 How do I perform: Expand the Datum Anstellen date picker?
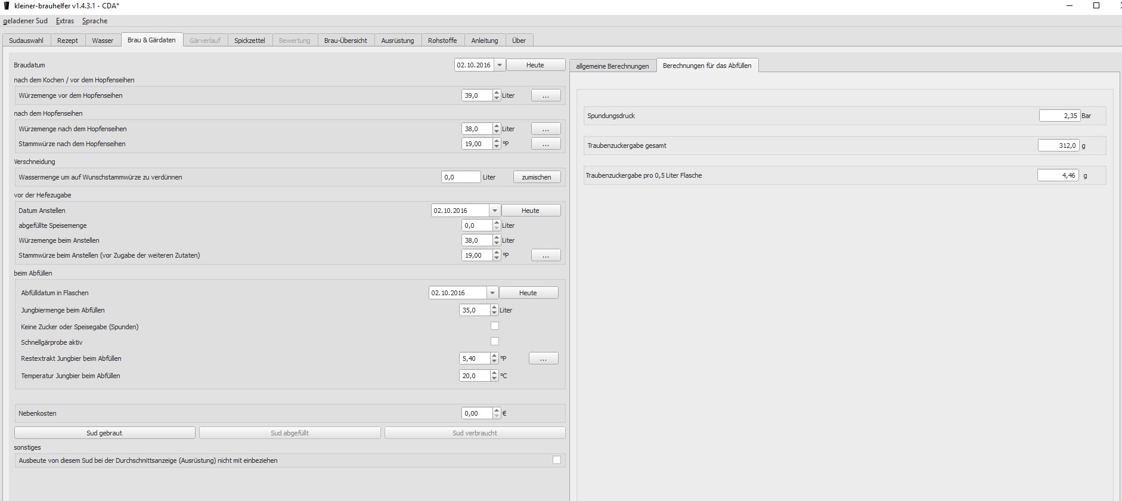click(x=494, y=211)
